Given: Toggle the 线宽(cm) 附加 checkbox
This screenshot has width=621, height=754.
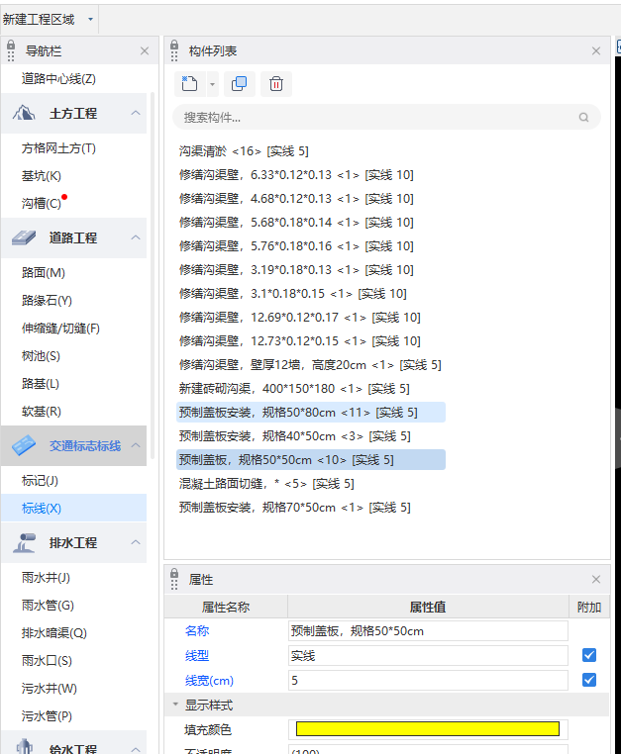Looking at the screenshot, I should tap(589, 680).
